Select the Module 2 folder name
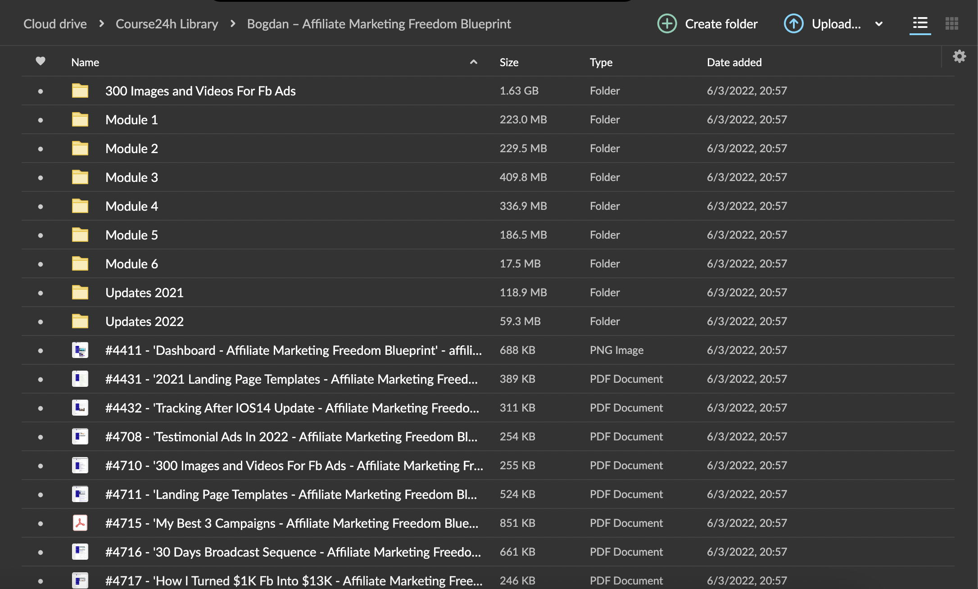 (131, 149)
